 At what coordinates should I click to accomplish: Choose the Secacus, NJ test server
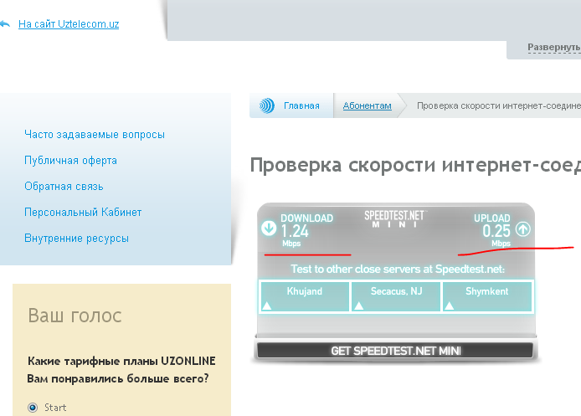396,291
